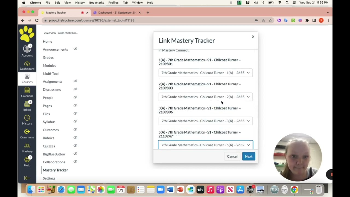Open Home in course navigation
The width and height of the screenshot is (350, 197).
pos(47,41)
